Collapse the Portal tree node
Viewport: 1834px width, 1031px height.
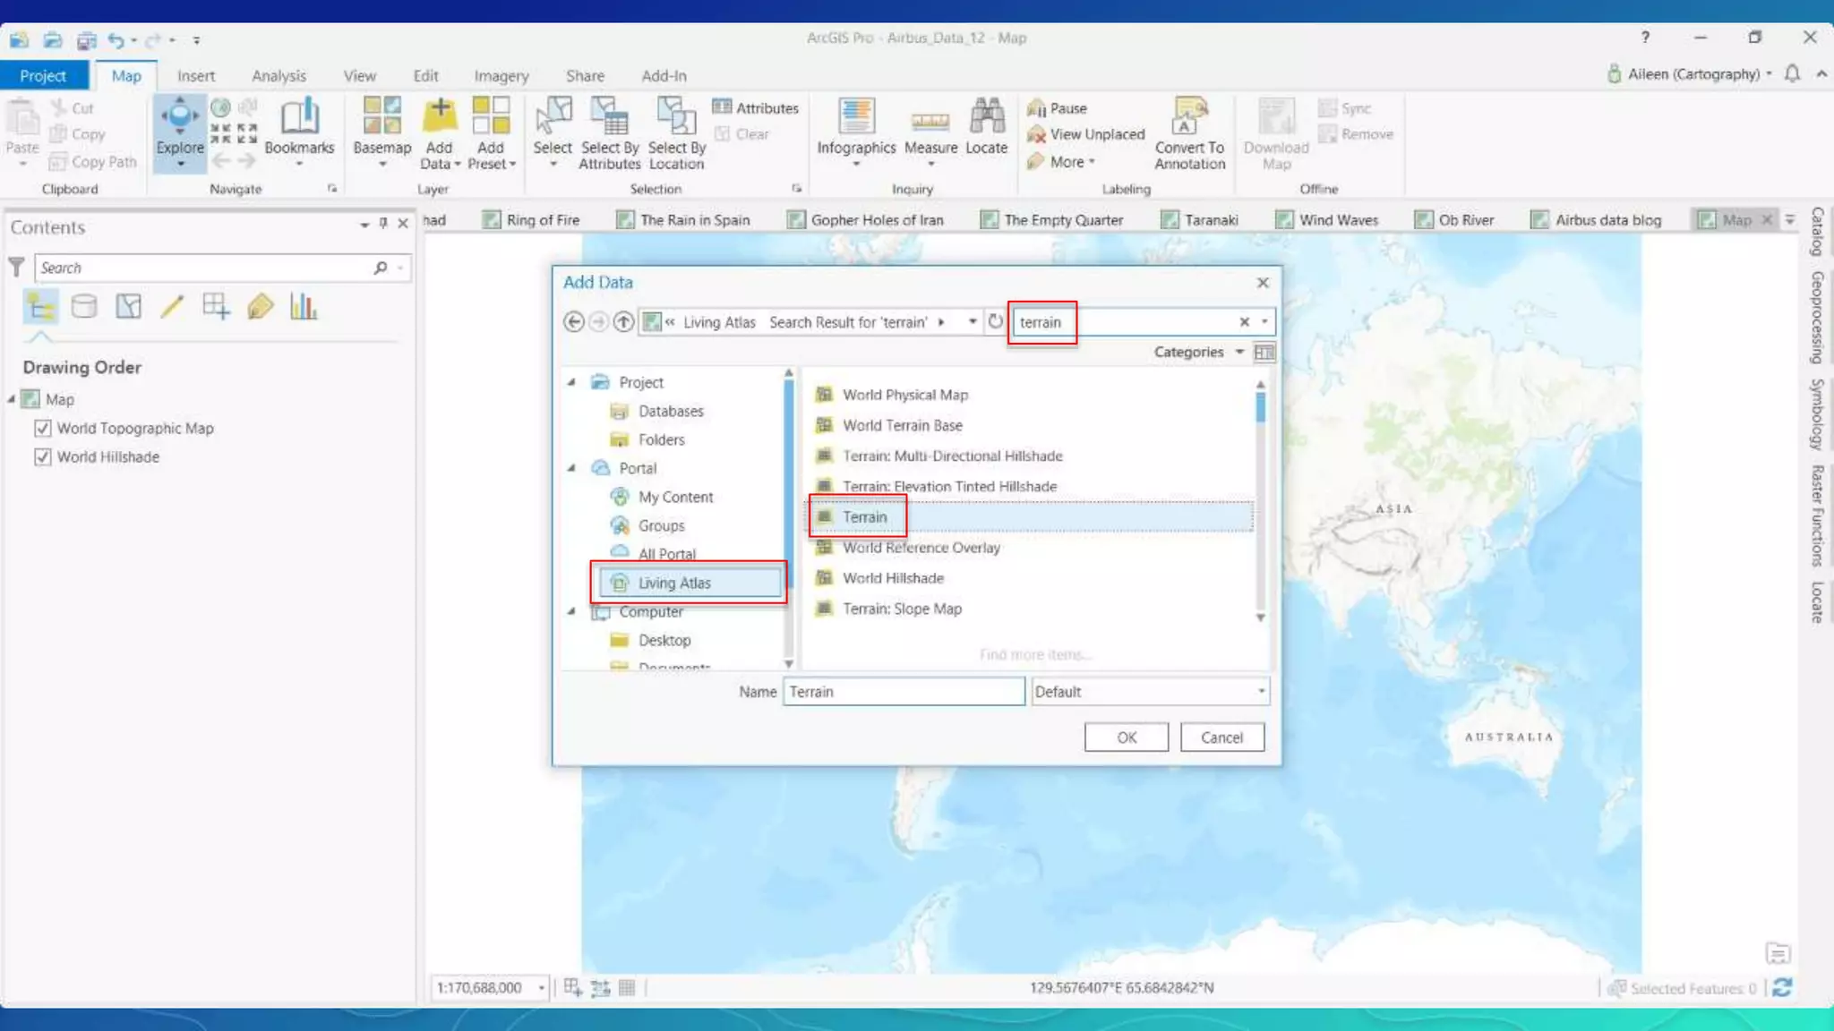[571, 468]
